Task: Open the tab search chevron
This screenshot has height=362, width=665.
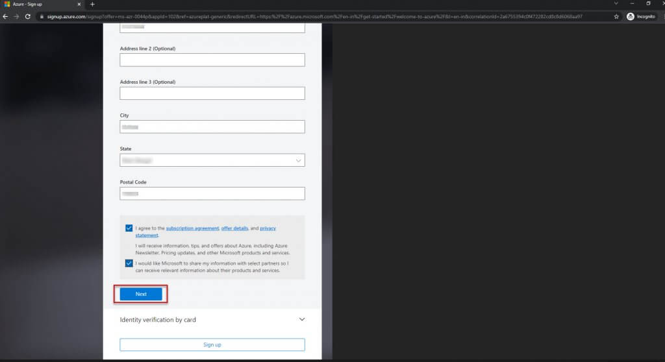Action: 616,3
